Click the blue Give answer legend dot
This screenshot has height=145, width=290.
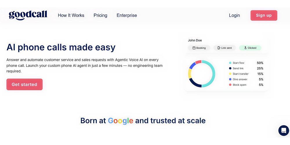pos(230,79)
